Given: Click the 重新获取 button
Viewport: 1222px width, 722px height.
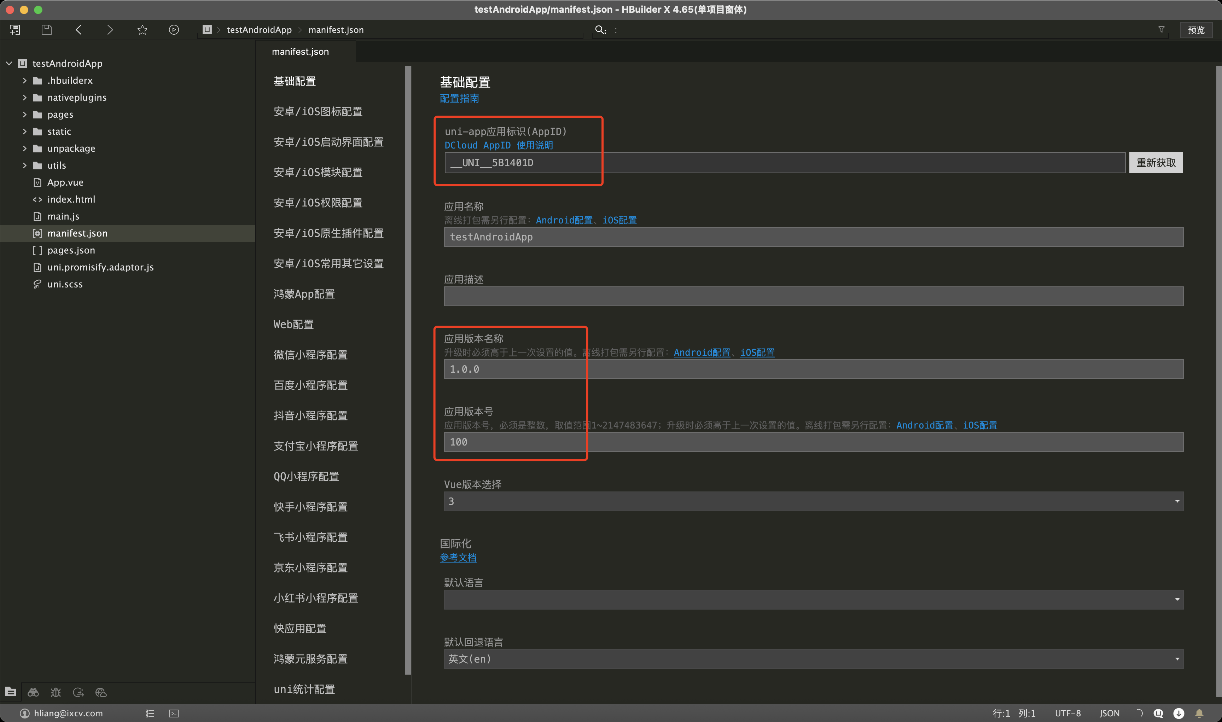Looking at the screenshot, I should [x=1156, y=163].
